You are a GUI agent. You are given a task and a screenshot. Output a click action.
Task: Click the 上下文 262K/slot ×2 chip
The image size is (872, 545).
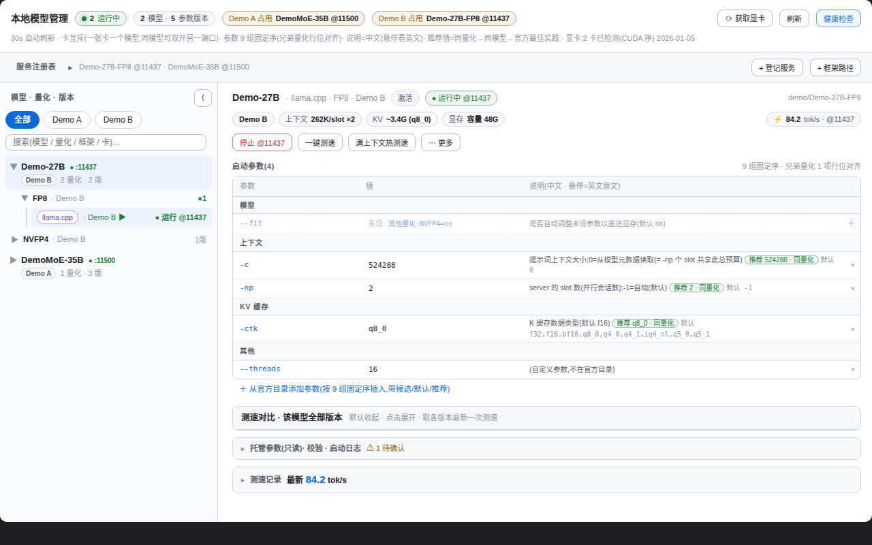[320, 119]
